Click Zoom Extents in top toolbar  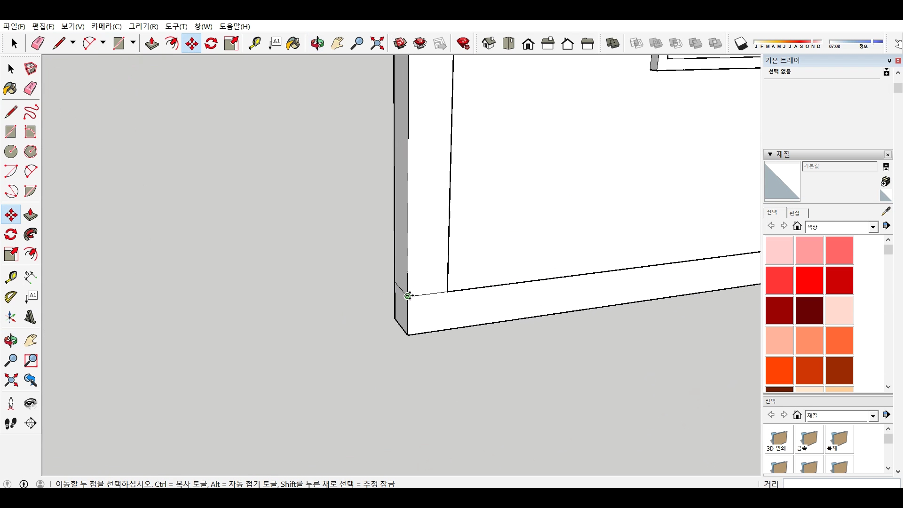pos(377,44)
